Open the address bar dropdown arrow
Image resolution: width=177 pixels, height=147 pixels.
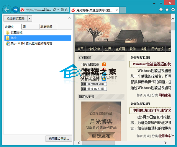click(58, 10)
